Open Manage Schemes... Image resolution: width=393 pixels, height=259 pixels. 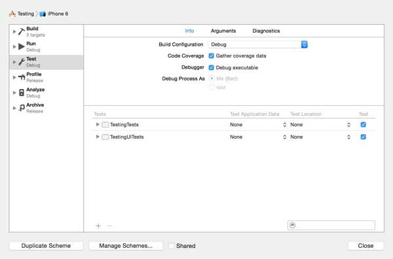[126, 246]
